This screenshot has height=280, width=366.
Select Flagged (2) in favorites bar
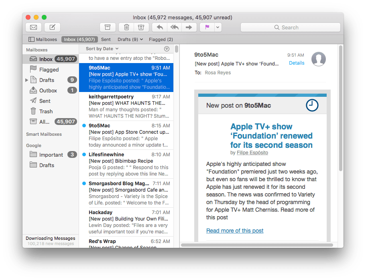coord(161,39)
